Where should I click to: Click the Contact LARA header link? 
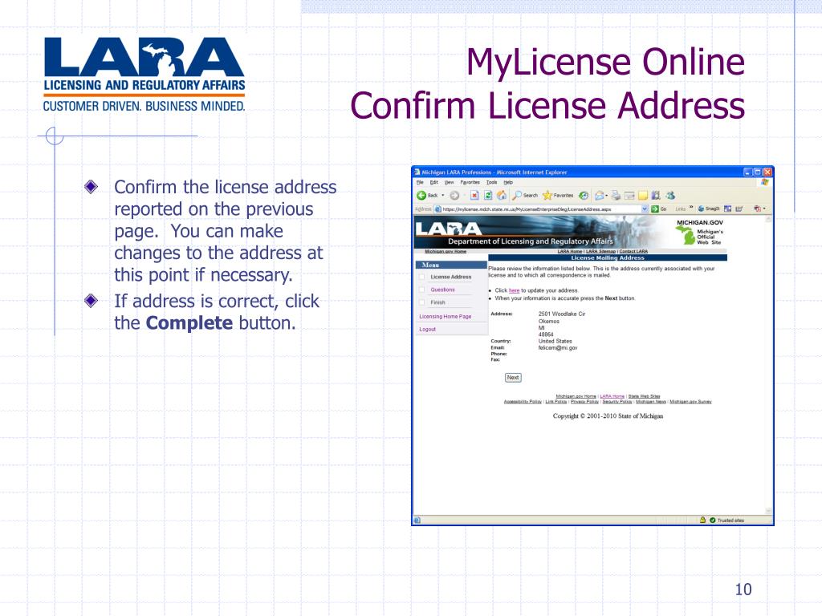coord(633,251)
